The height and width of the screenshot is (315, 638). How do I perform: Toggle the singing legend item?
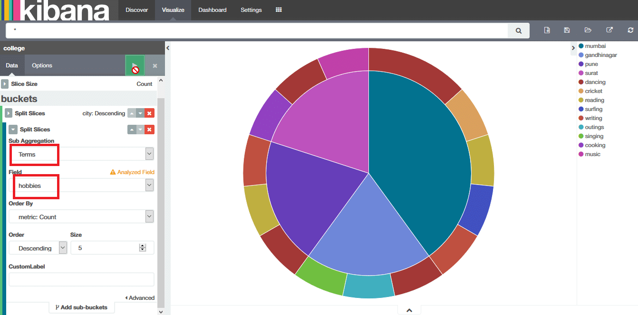click(x=594, y=136)
